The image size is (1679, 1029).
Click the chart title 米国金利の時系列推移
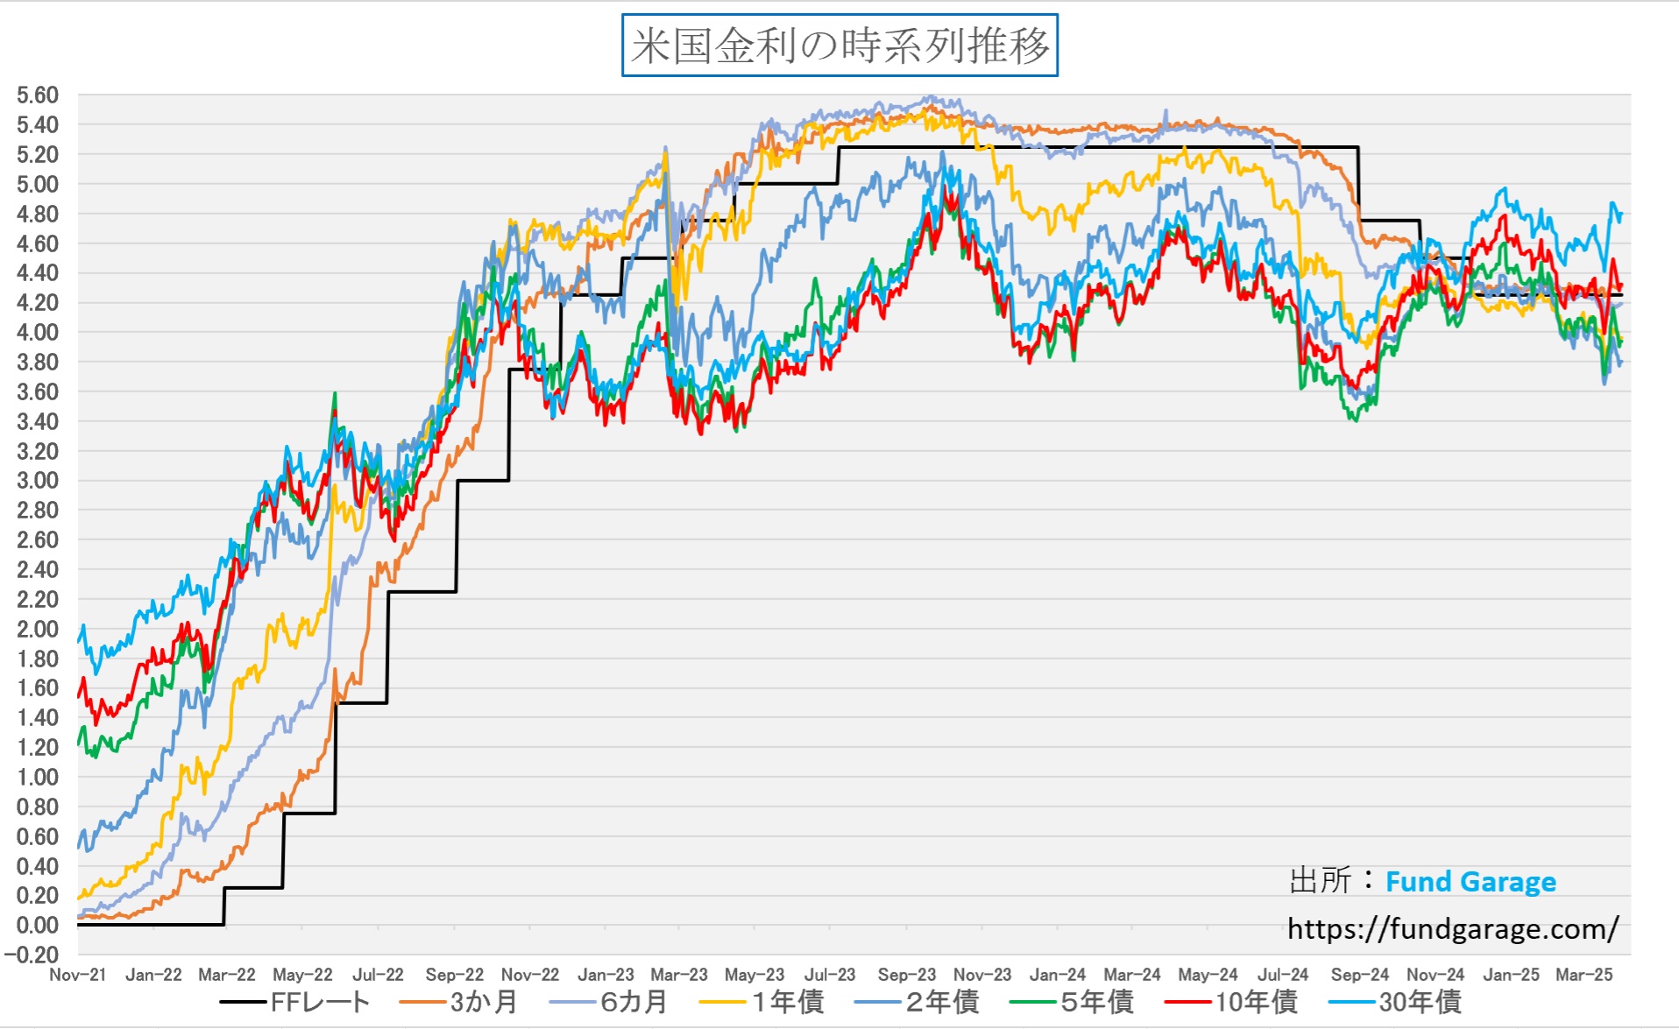point(839,46)
